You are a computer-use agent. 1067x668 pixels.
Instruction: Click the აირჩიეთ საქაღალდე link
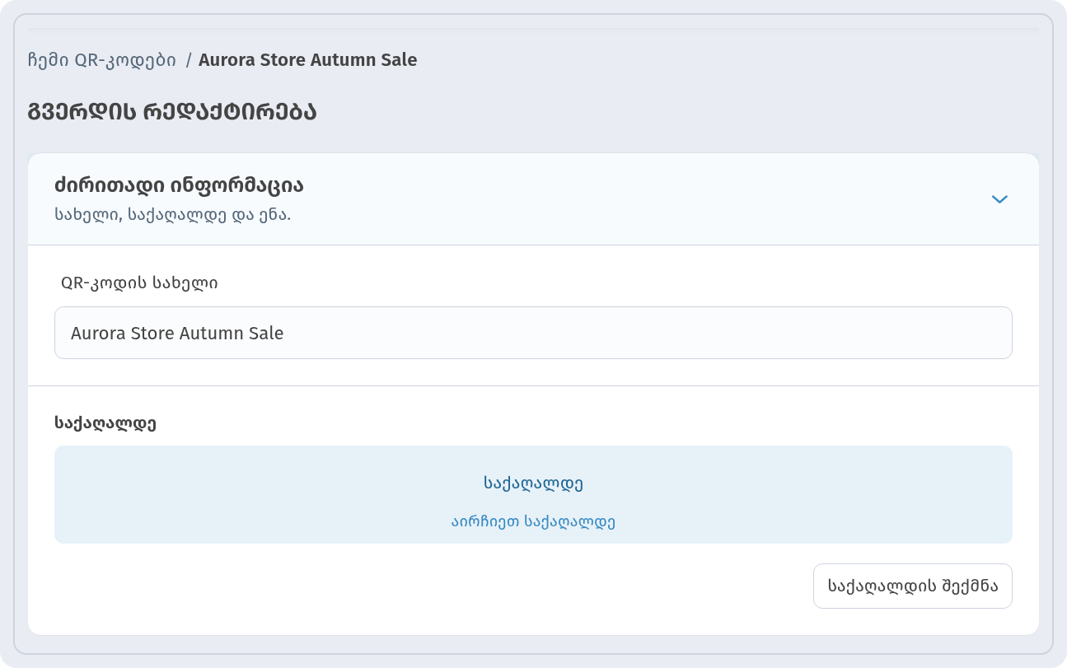pyautogui.click(x=533, y=521)
